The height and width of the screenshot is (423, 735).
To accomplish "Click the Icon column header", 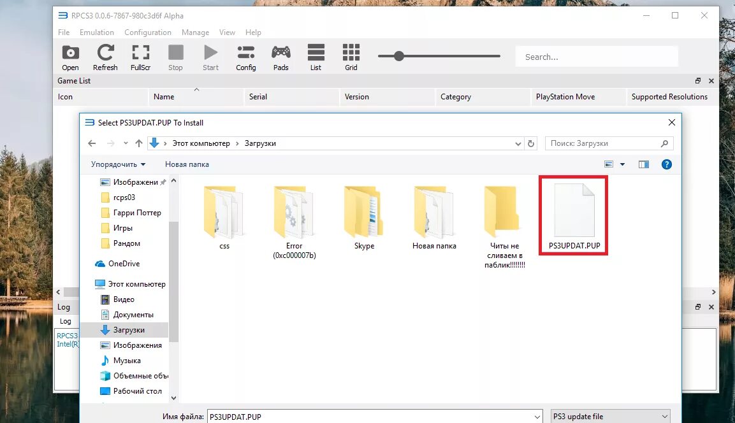I will click(100, 96).
